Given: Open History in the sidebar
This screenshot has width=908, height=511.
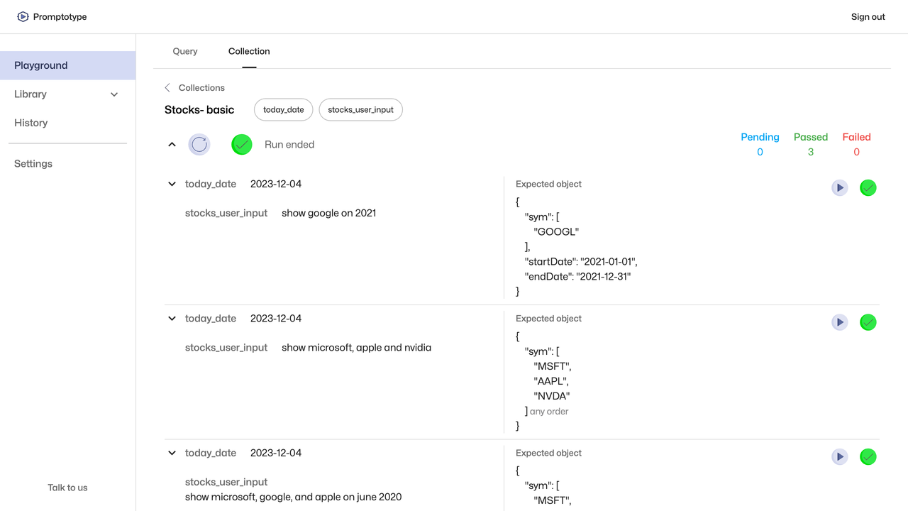Looking at the screenshot, I should (67, 123).
